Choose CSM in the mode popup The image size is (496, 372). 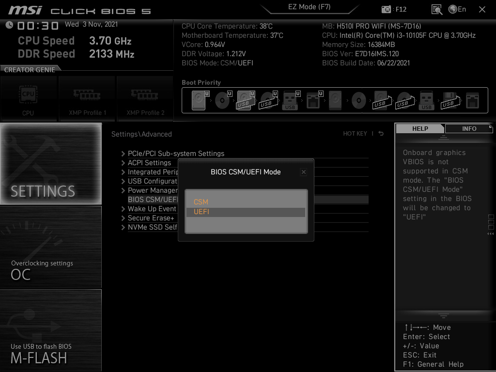coord(201,202)
